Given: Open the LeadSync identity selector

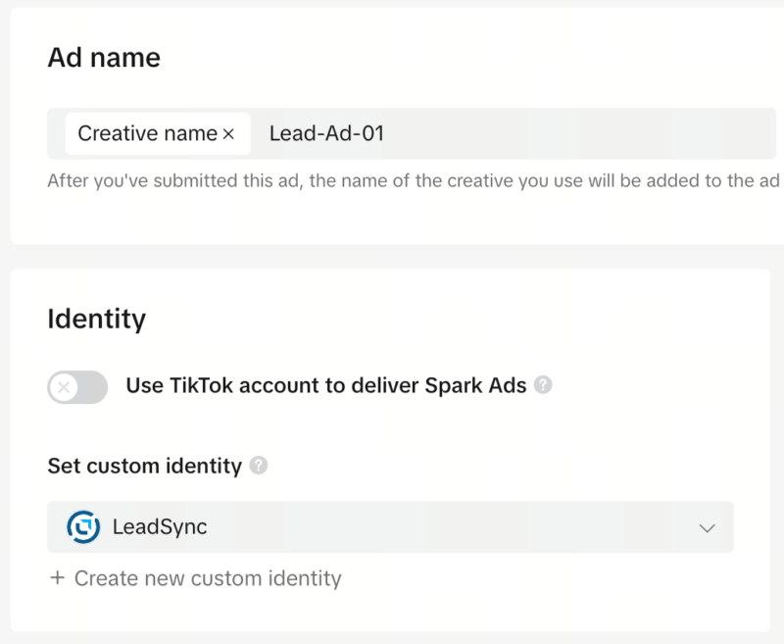Looking at the screenshot, I should (x=390, y=527).
